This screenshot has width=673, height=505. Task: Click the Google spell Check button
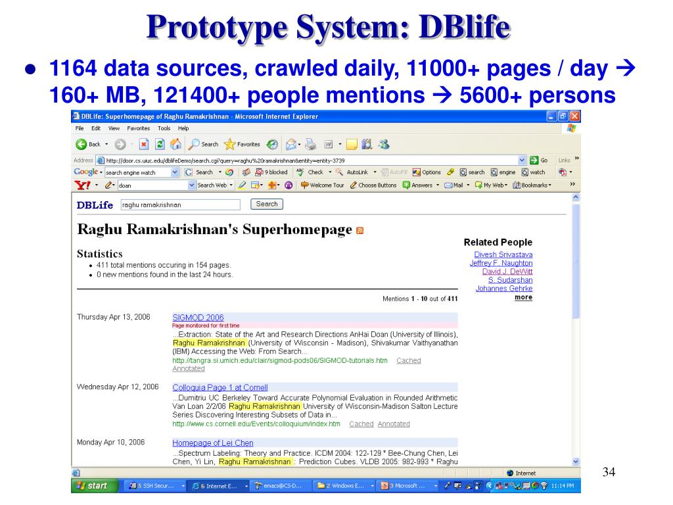tap(310, 172)
